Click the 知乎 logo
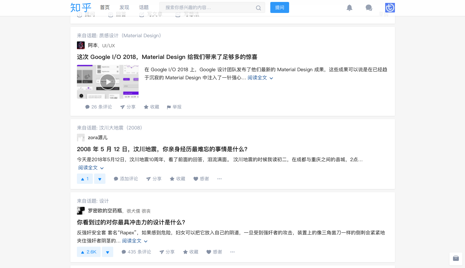This screenshot has width=465, height=268. pos(80,7)
